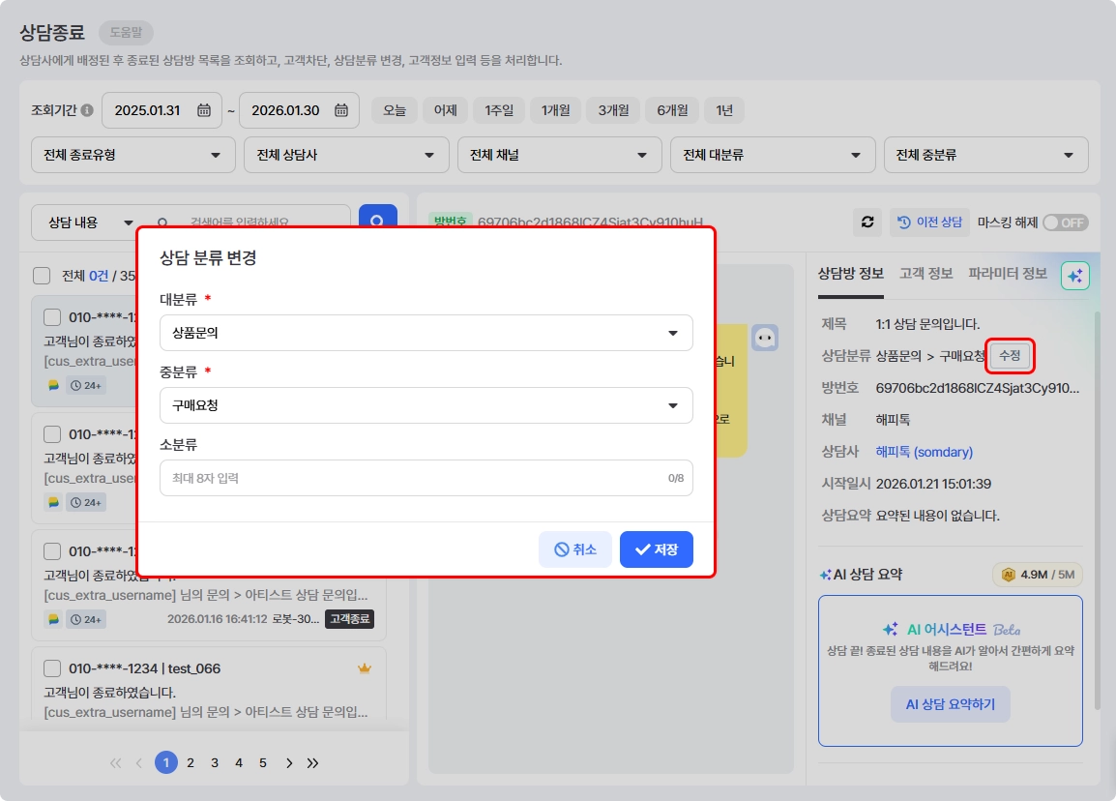Viewport: 1116px width, 801px height.
Task: Go to previous page arrow
Action: click(139, 762)
